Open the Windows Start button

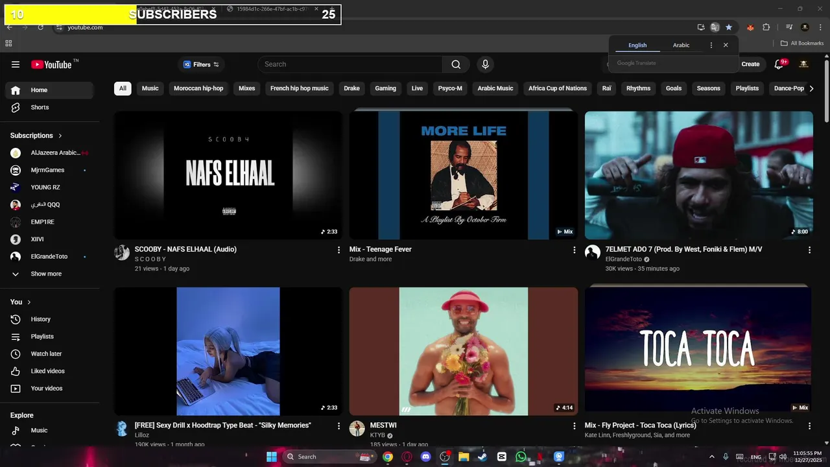point(272,457)
